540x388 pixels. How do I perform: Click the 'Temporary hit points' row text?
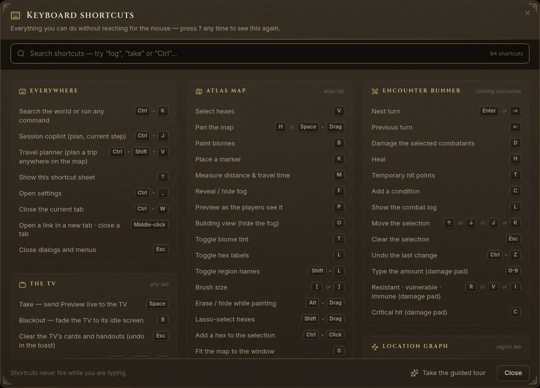point(403,175)
